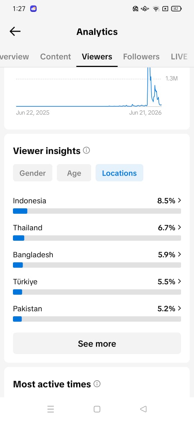Screen dimensions: 194x421
Task: Tap the back arrow icon
Action: pyautogui.click(x=15, y=31)
